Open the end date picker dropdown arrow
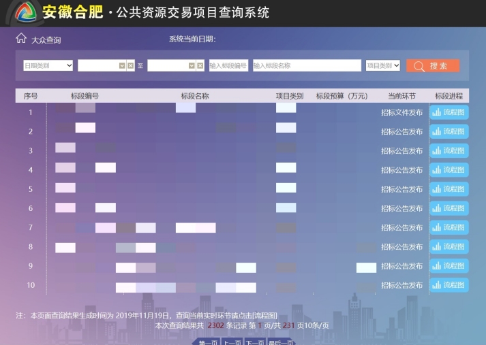The height and width of the screenshot is (345, 486). pos(192,65)
